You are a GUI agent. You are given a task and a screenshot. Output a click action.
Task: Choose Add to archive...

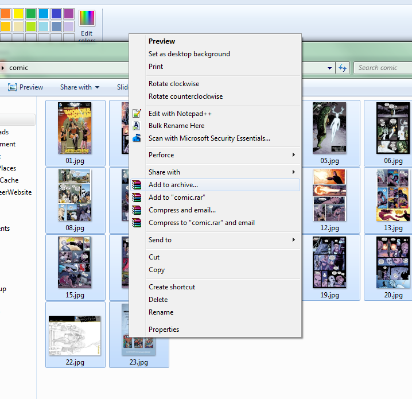tap(215, 185)
